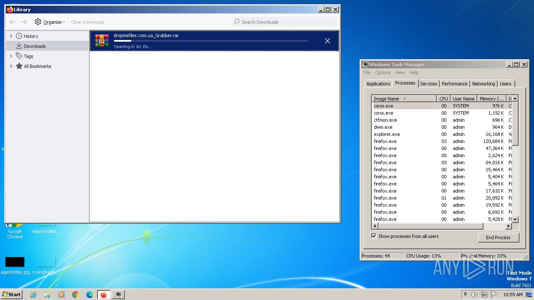Viewport: 534px width, 300px height.
Task: Click Clear Downloads in Library toolbar
Action: pos(88,22)
